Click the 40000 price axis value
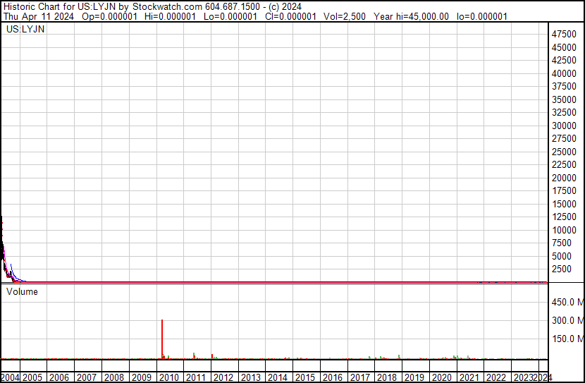Viewport: 585px width, 383px height. coord(564,73)
